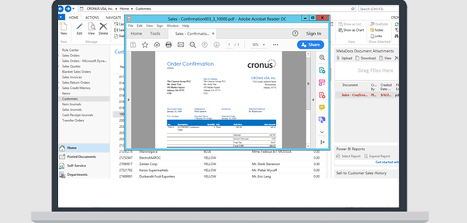Click the New customer icon in ribbon
The height and width of the screenshot is (223, 467).
64,27
